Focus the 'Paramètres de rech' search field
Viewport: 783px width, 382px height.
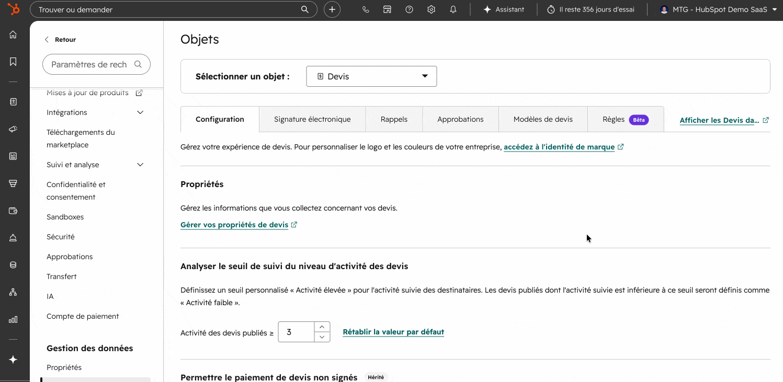[x=96, y=64]
